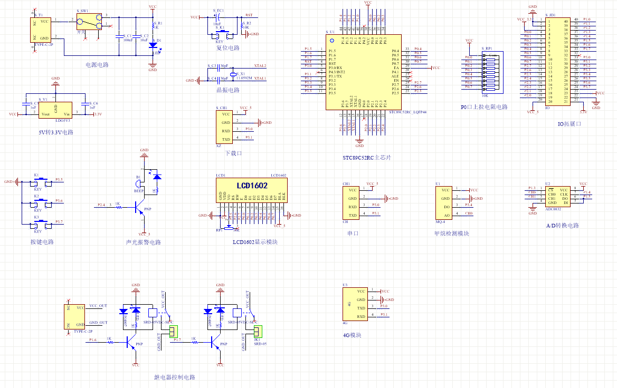Select the LDO3V3 regulator S_V1

(x=55, y=110)
